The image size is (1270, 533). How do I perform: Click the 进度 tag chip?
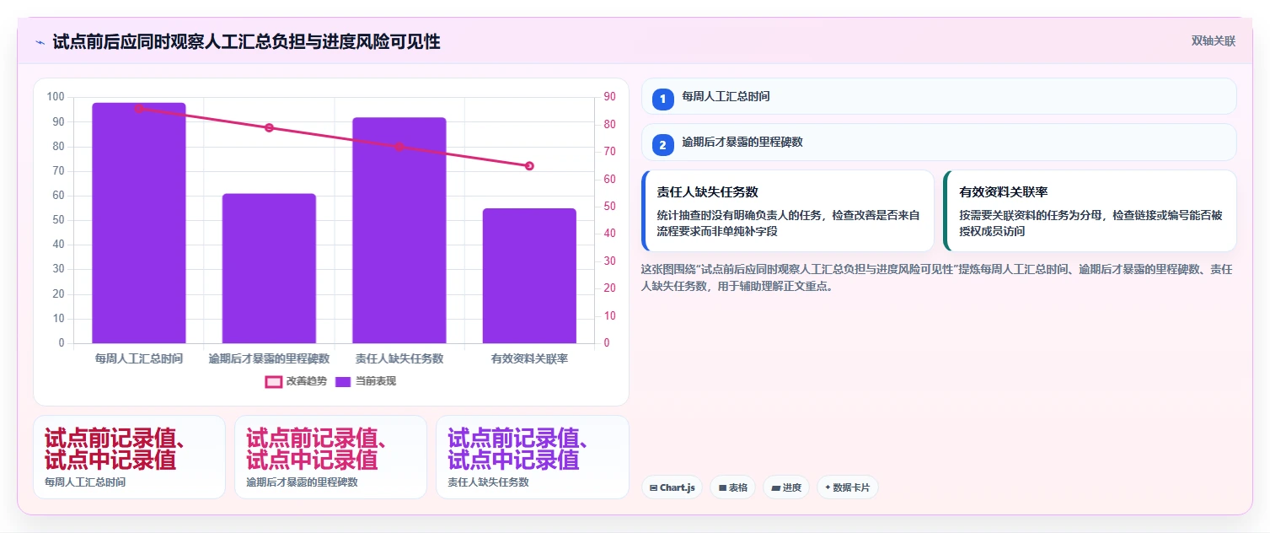[786, 487]
